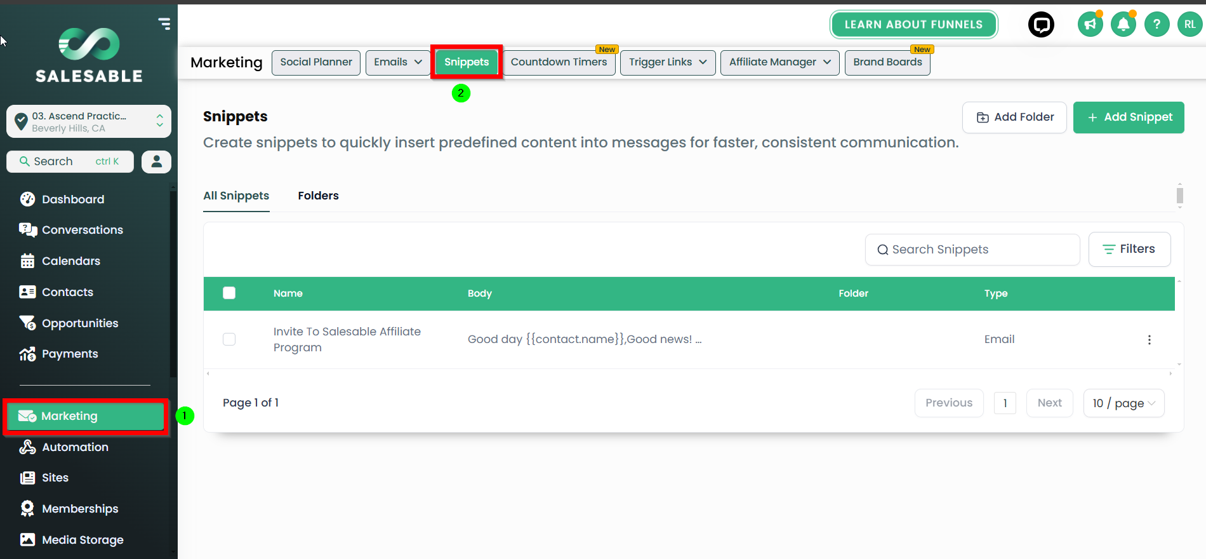Select the checkbox for Invite To Salesable snippet
Viewport: 1206px width, 559px height.
click(x=229, y=339)
